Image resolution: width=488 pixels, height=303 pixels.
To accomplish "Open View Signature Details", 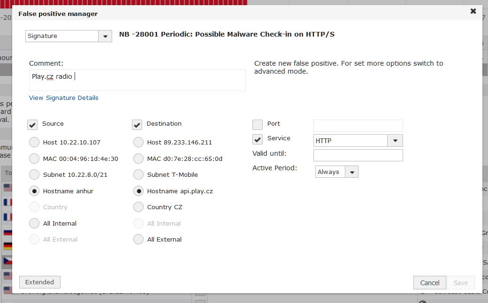I will pyautogui.click(x=63, y=98).
